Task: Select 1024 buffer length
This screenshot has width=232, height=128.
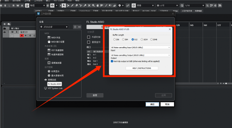Action: [x=142, y=40]
